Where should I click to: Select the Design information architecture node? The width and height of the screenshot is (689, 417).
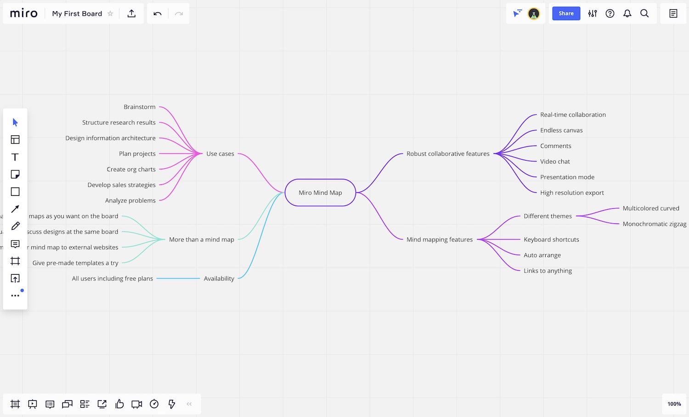110,138
